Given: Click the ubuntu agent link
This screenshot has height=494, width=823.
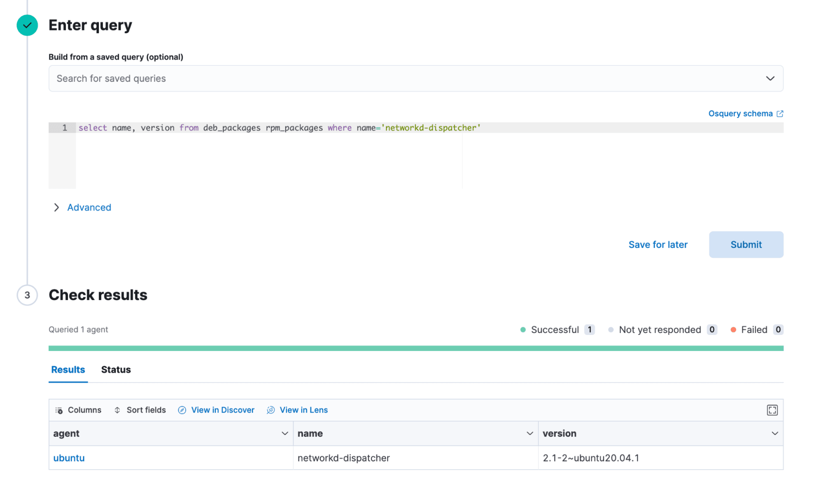Looking at the screenshot, I should [69, 458].
